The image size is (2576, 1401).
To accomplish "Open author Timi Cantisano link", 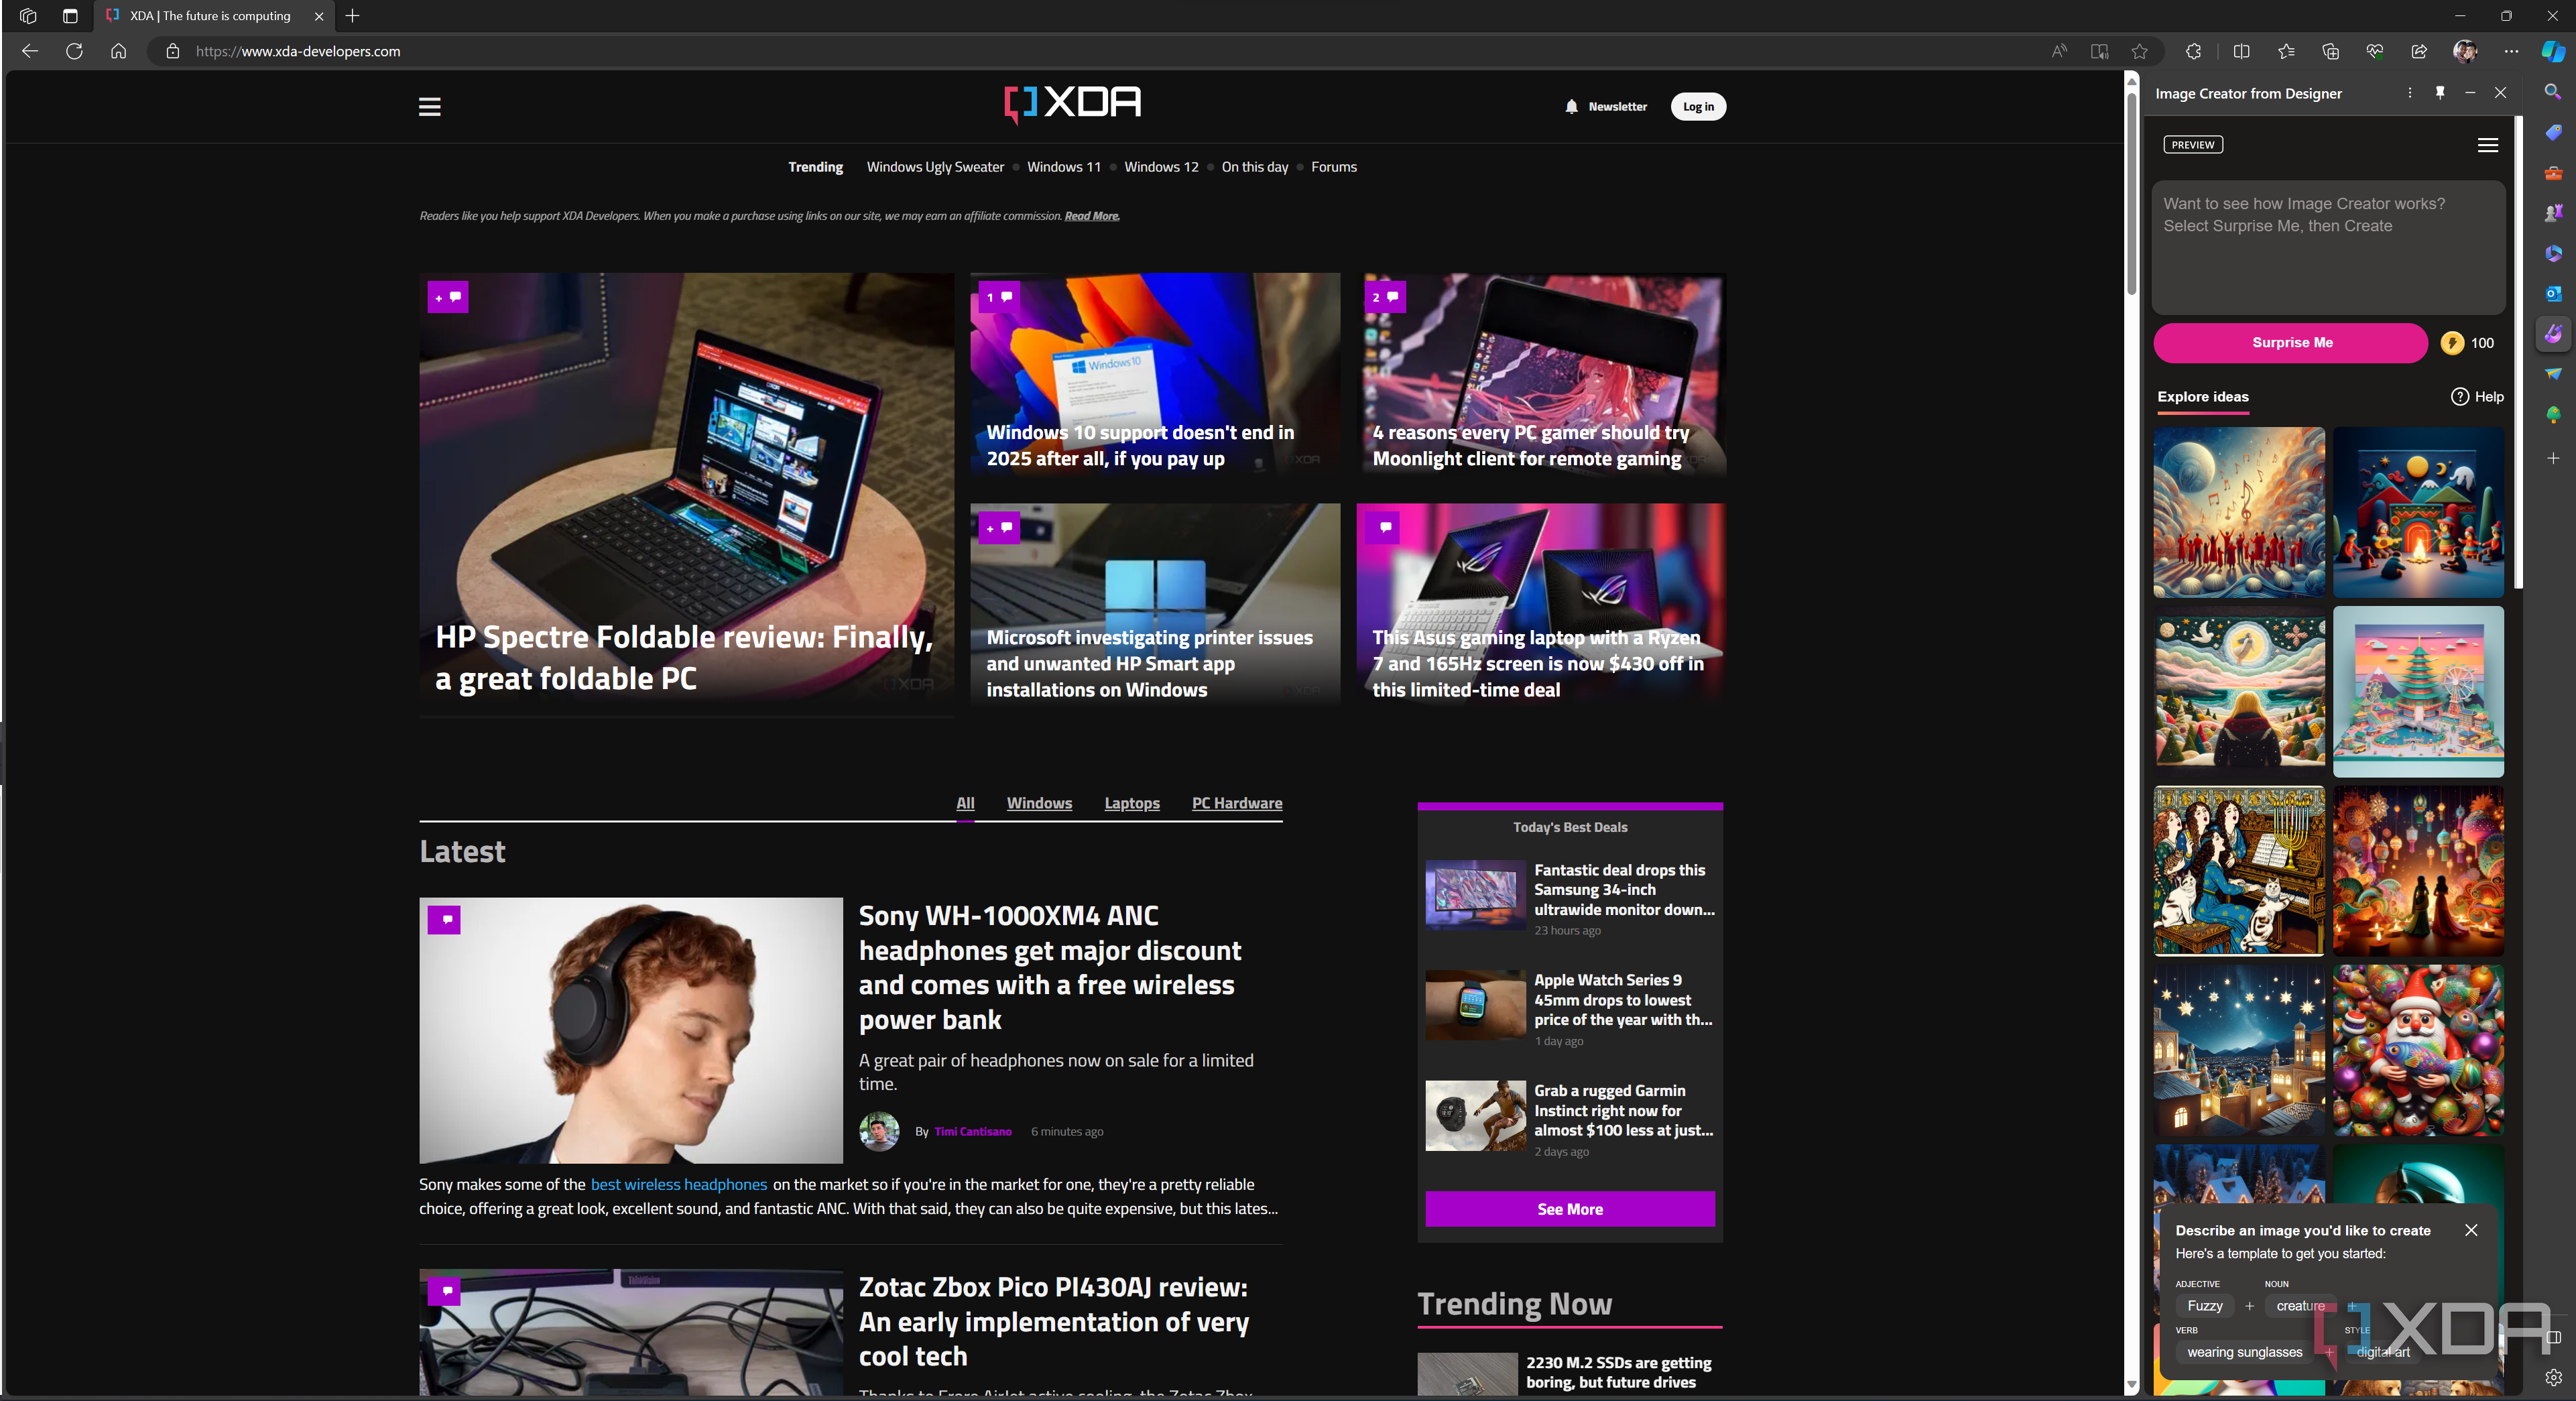I will click(973, 1132).
